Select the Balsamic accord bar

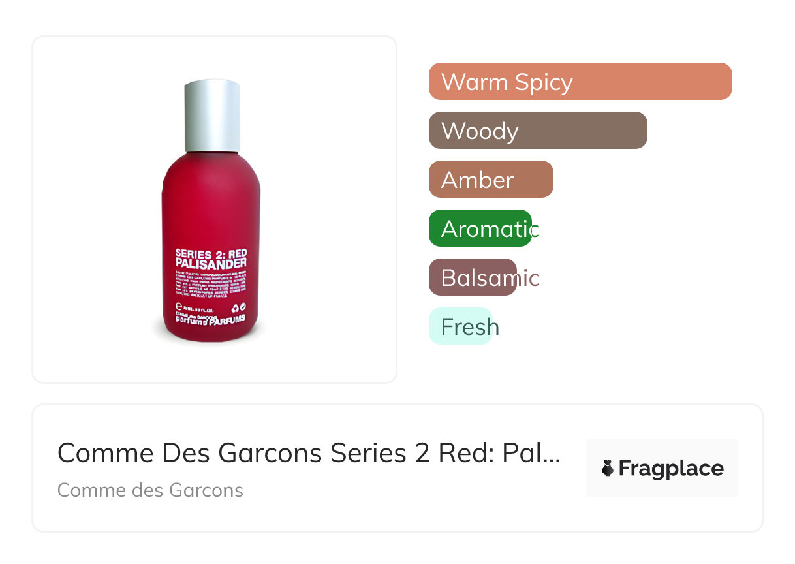[x=473, y=277]
